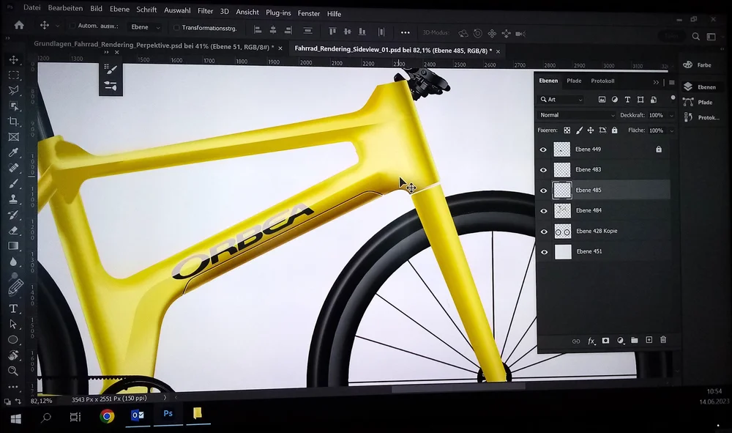The width and height of the screenshot is (732, 433).
Task: Select the Rectangular Marquee tool
Action: pos(13,75)
